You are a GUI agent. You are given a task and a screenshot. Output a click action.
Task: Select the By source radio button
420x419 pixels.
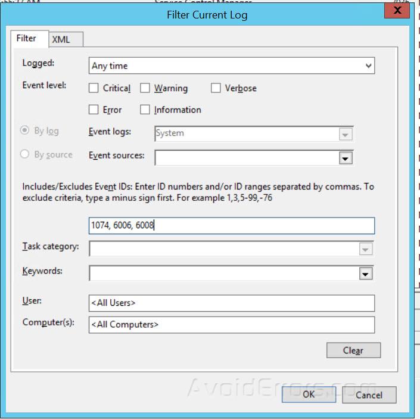pos(24,154)
